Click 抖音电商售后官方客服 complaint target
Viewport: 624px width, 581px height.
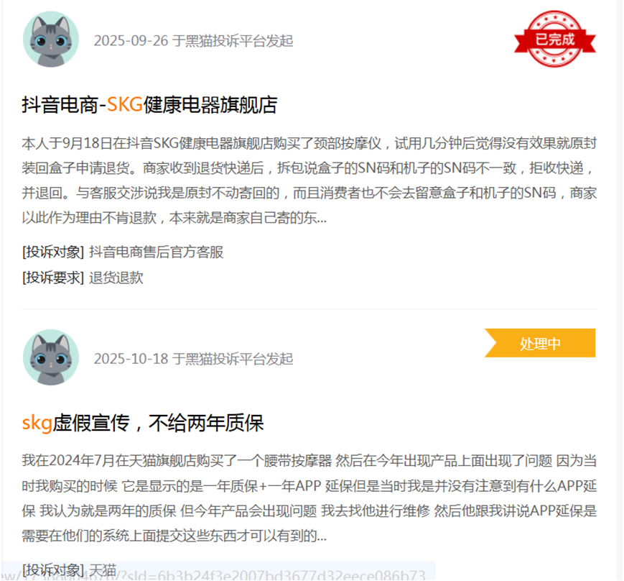[x=157, y=252]
